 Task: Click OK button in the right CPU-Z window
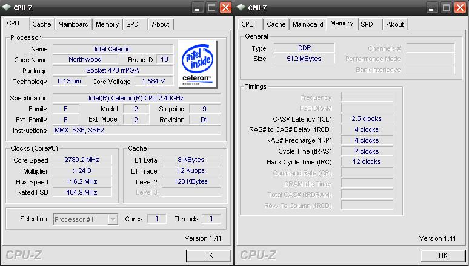[443, 256]
